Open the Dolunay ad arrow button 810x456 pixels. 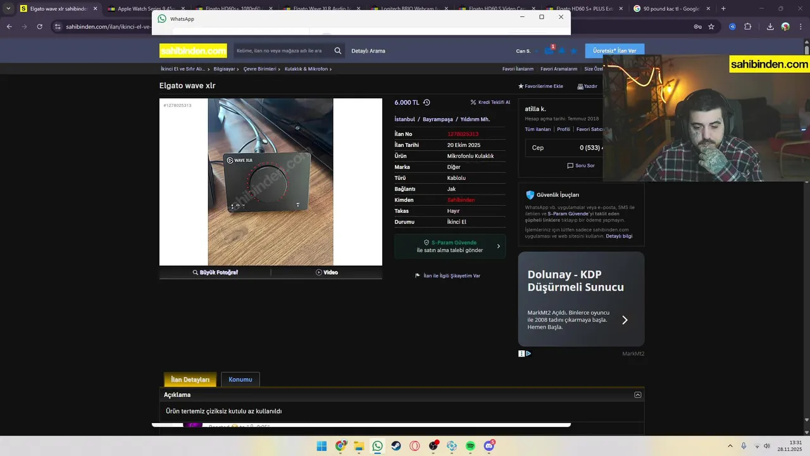tap(625, 320)
